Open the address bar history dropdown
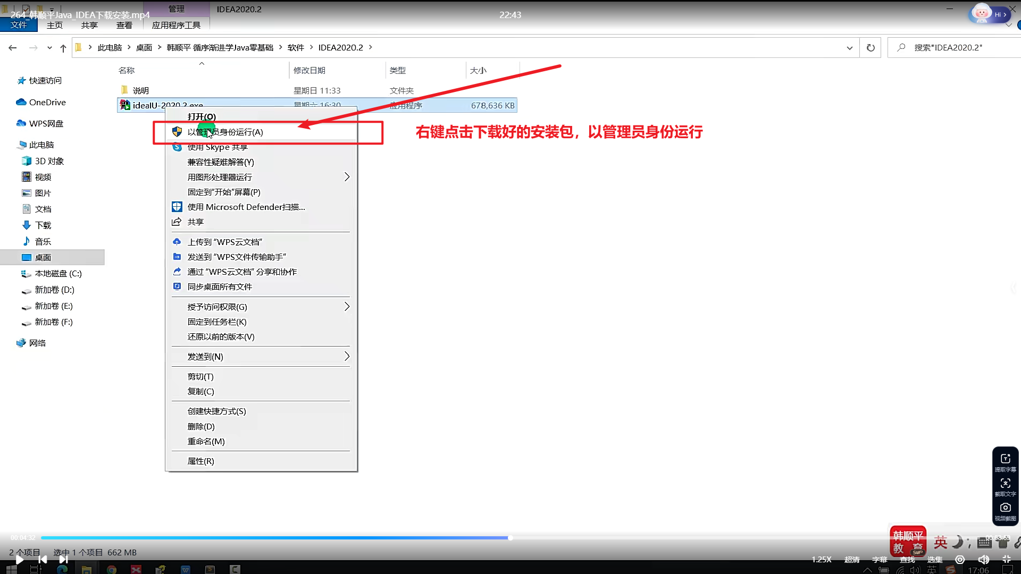 pos(849,47)
